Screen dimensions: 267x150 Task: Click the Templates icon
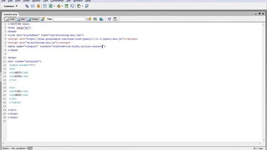(x=79, y=6)
